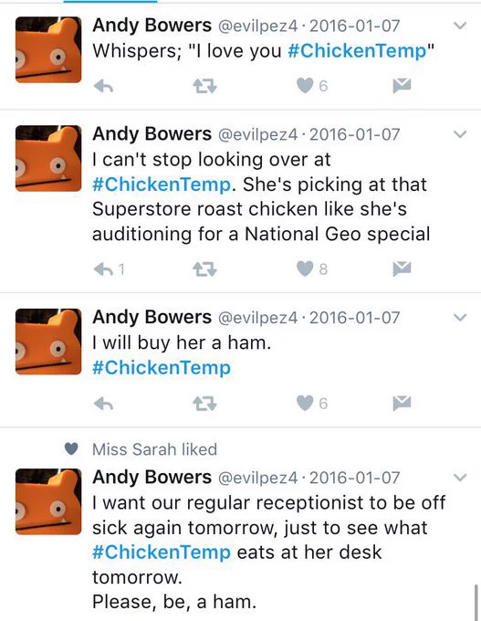Retweet the "I love you #ChickenTemp" tweet
The width and height of the screenshot is (481, 621).
pos(204,86)
